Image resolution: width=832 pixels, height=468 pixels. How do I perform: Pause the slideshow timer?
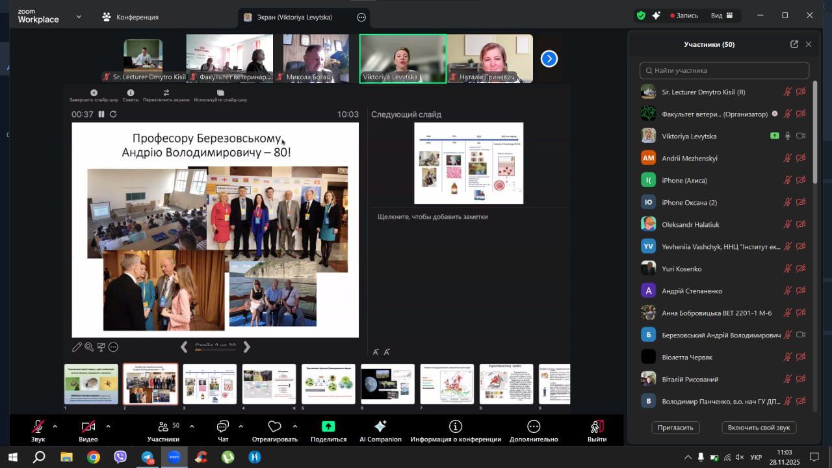(101, 114)
